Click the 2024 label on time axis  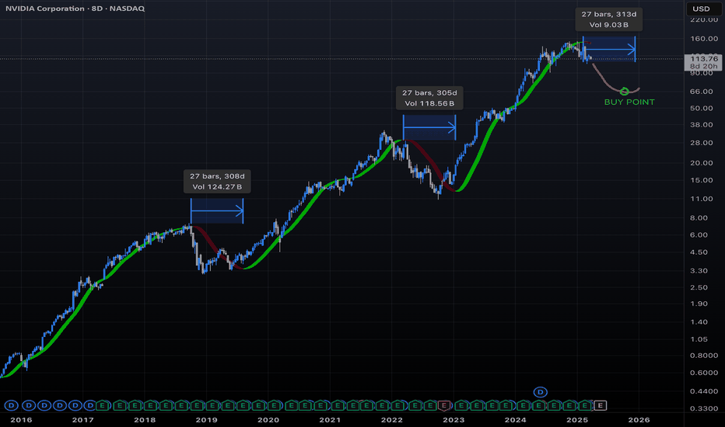[x=516, y=420]
